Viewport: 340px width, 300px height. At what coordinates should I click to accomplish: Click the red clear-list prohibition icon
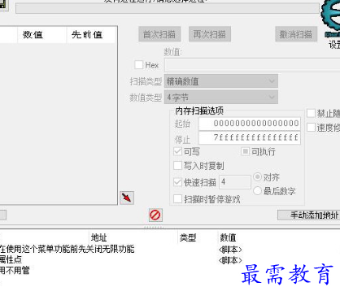(155, 215)
